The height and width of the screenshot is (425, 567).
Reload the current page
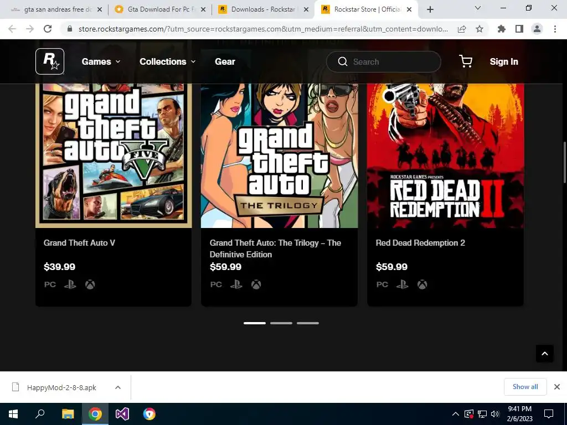coord(48,29)
